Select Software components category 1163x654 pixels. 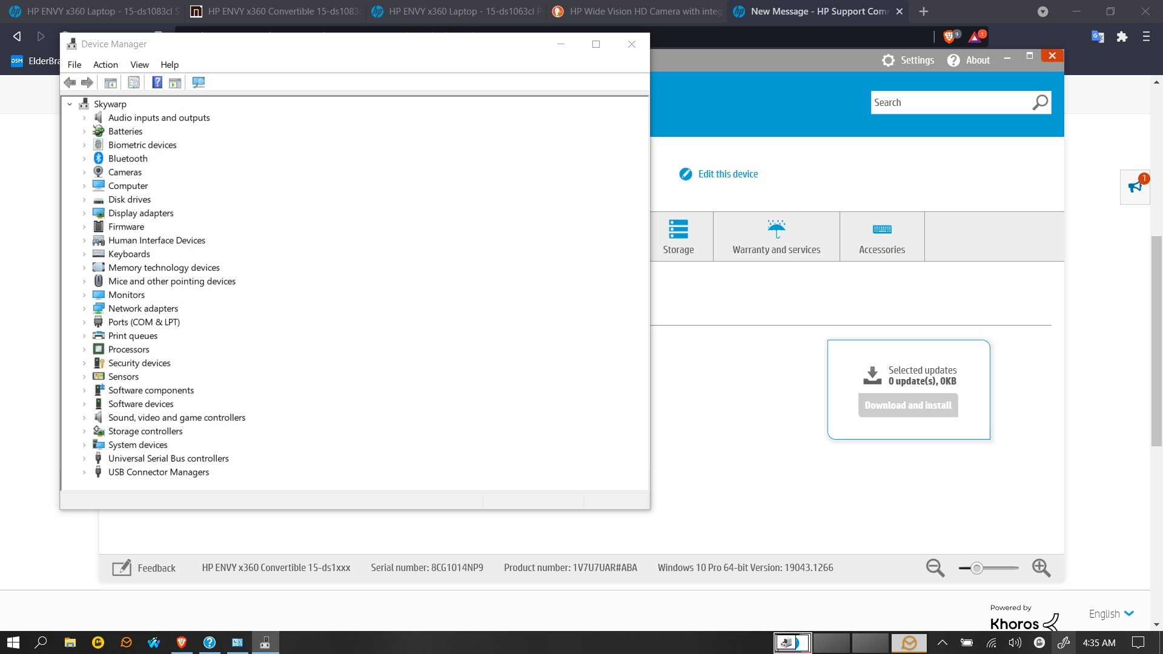pos(151,390)
